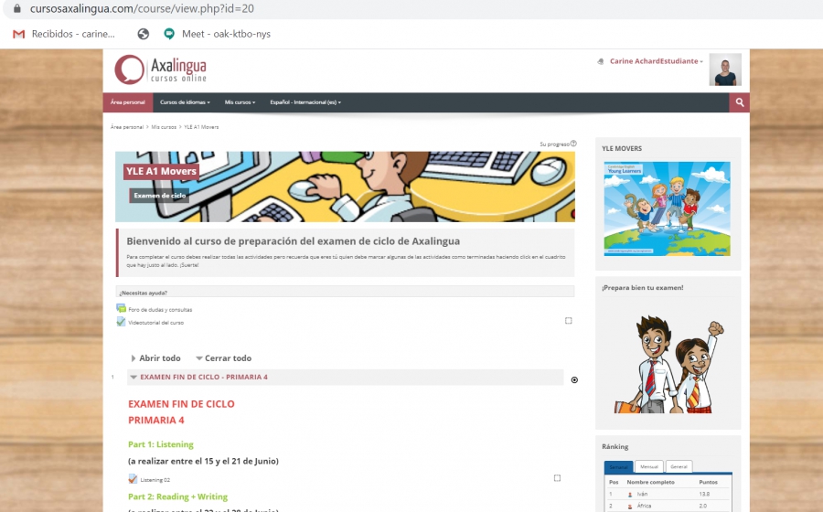Expand all sections with Abrir todo

(x=155, y=358)
